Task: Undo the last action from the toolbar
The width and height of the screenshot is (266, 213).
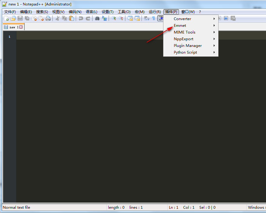Action: tap(81, 18)
